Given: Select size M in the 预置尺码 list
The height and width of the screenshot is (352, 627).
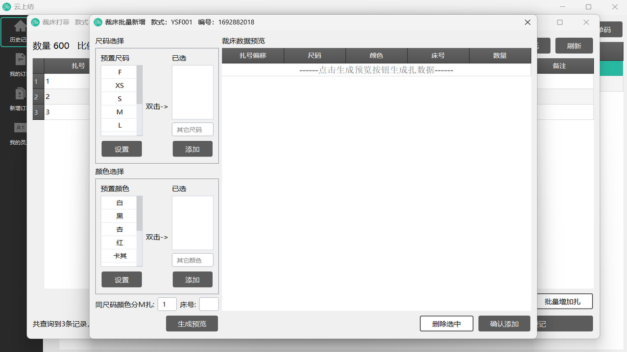Looking at the screenshot, I should click(120, 111).
